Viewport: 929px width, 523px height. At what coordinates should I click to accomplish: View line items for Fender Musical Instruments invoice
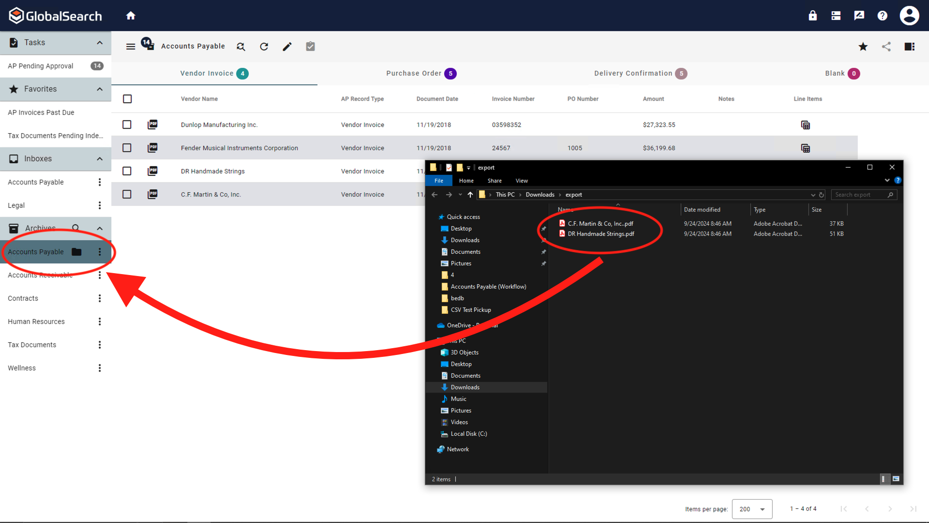pyautogui.click(x=806, y=148)
